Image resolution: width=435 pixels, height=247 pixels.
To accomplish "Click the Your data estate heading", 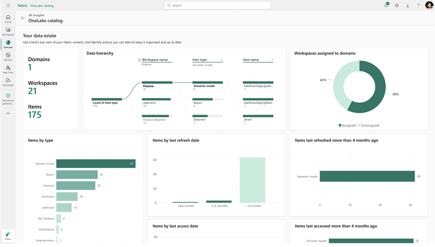I will (40, 36).
